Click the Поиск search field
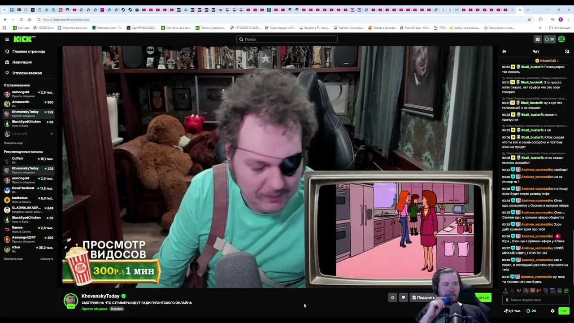Image resolution: width=574 pixels, height=323 pixels. (287, 39)
